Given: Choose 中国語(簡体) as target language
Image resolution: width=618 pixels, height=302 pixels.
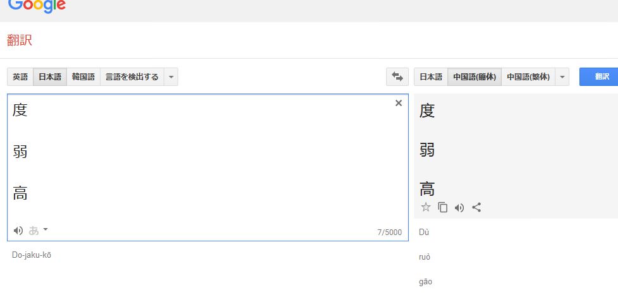Looking at the screenshot, I should tap(475, 77).
